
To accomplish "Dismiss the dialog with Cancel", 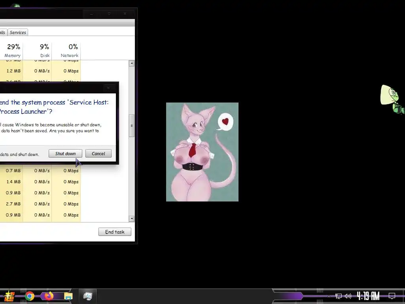I will point(98,154).
